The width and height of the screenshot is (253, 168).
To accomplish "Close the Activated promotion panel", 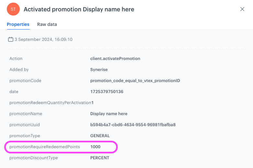I will pos(242,9).
